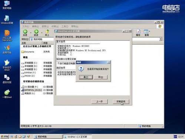Select the 电脑店 (X:) drive
This screenshot has height=139, width=185.
[28, 93]
